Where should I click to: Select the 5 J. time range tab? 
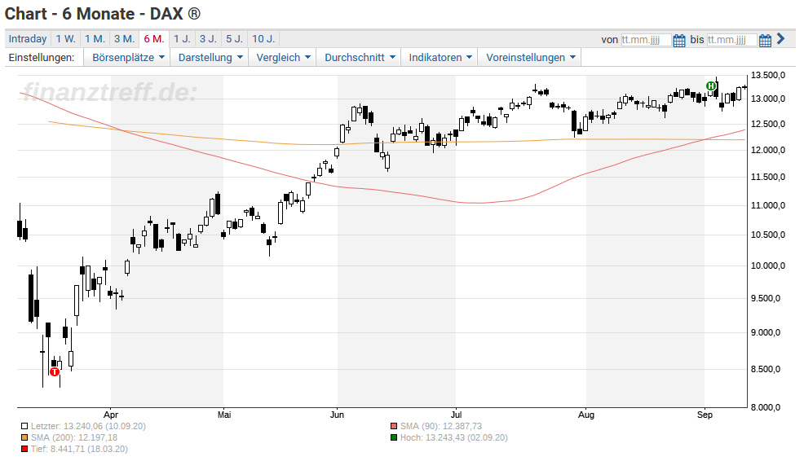[234, 39]
